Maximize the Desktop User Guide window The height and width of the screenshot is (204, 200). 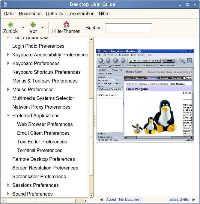187,5
